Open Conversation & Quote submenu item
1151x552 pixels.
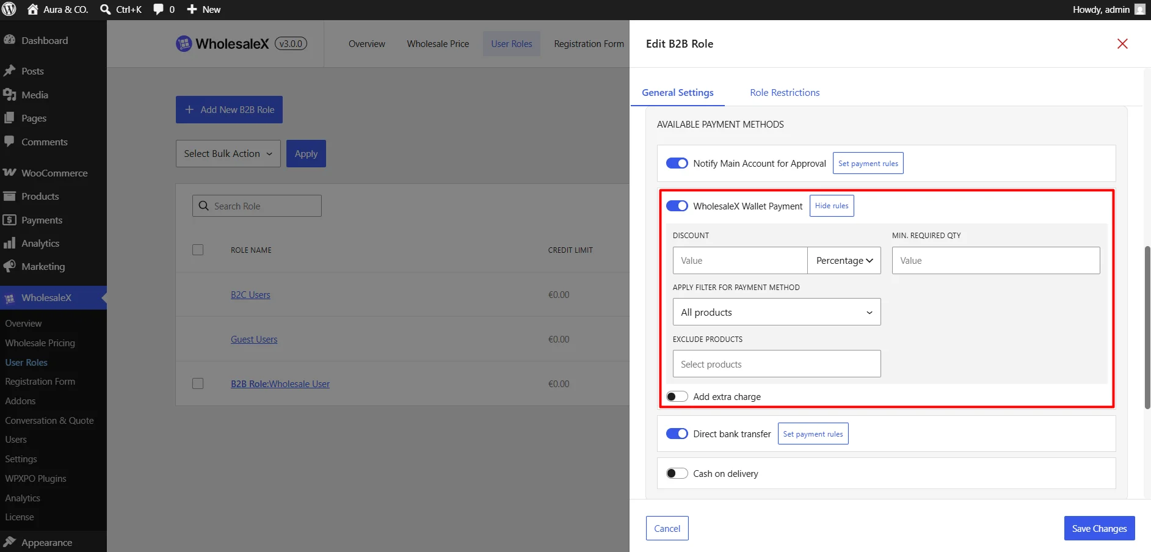[x=49, y=421]
